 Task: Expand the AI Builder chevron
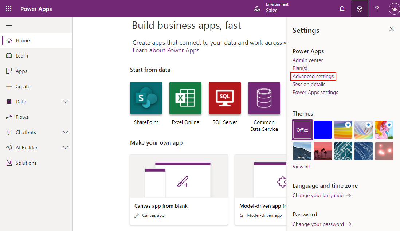[66, 148]
